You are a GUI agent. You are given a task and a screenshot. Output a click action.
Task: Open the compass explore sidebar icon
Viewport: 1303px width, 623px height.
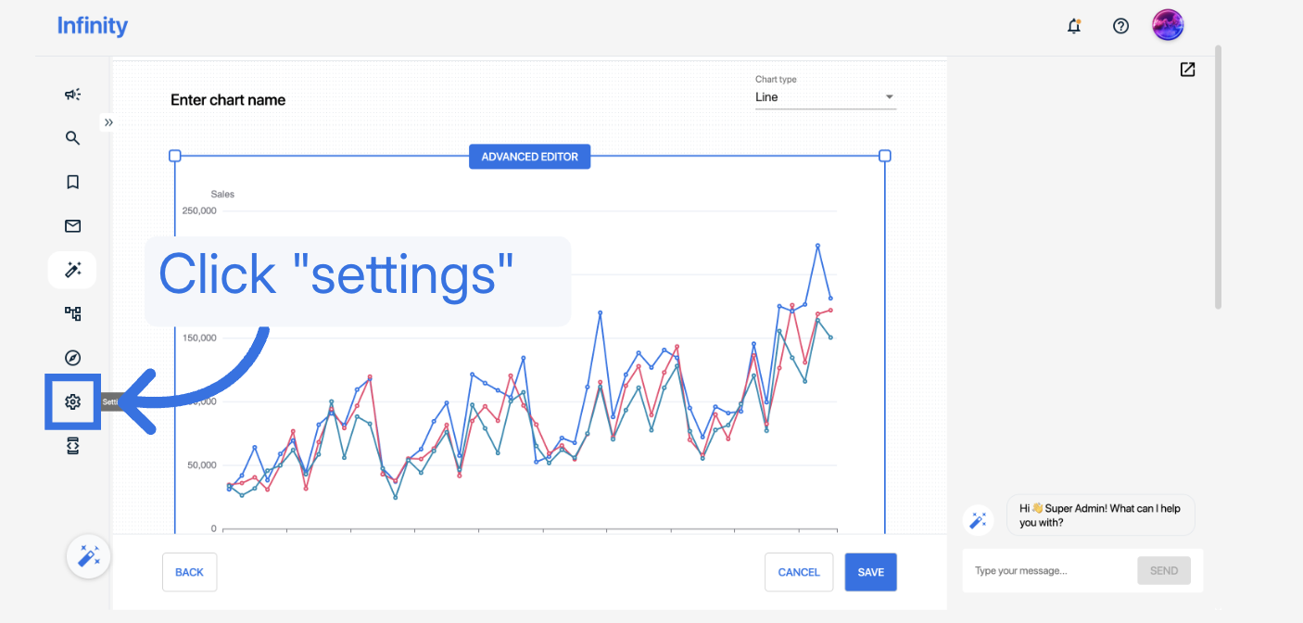tap(72, 358)
